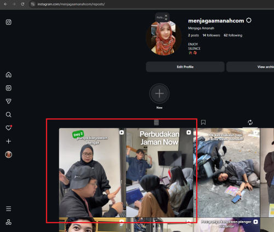Open Search magnifier in sidebar
Screen dimensions: 274x232
[9, 114]
